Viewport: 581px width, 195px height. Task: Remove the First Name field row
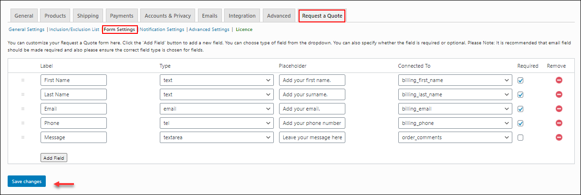coord(559,80)
